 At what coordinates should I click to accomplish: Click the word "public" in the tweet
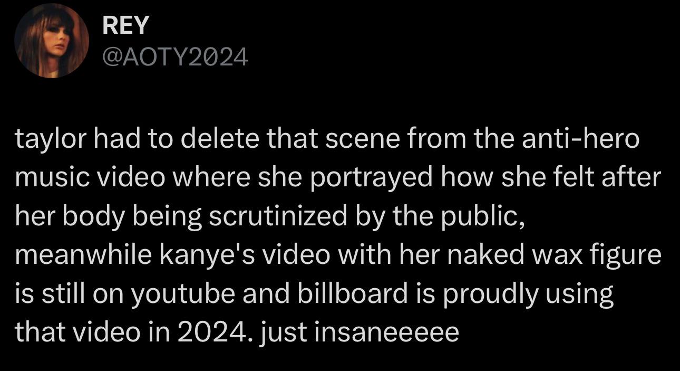coord(486,216)
